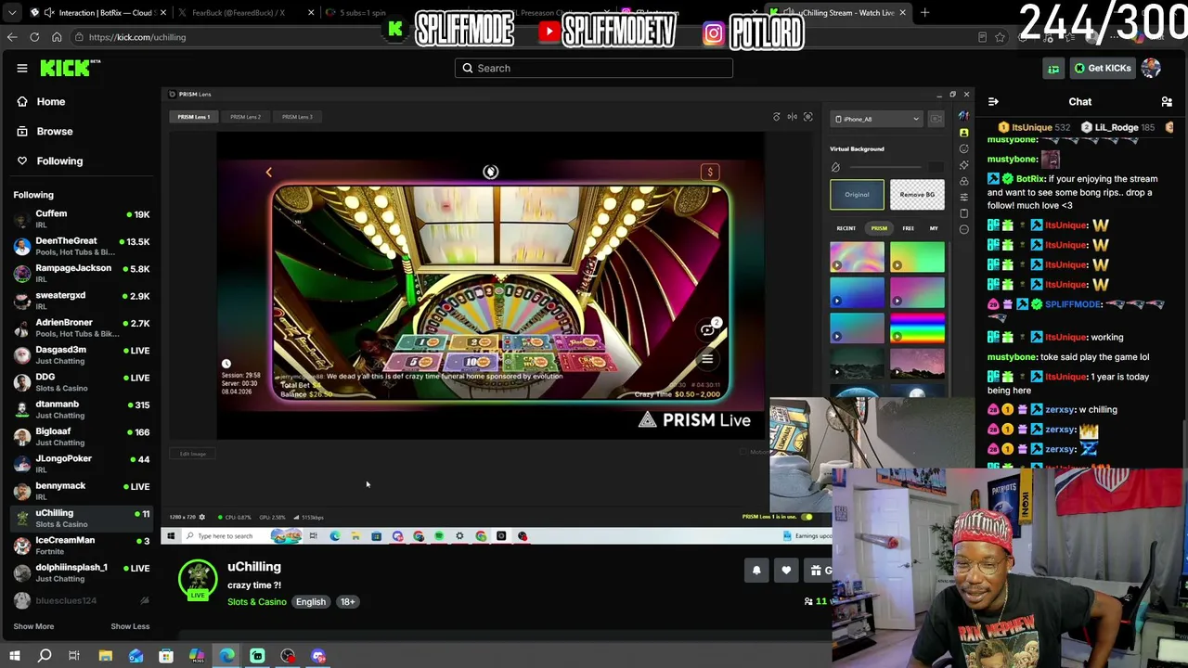Click the flip horizontal icon in PRISM Lens
Screen dimensions: 1188x668
[793, 117]
